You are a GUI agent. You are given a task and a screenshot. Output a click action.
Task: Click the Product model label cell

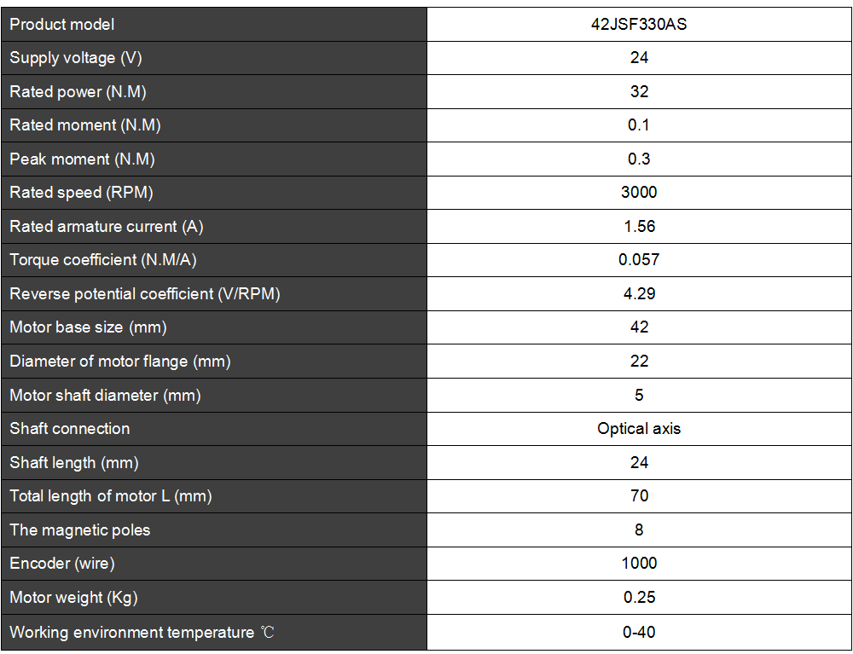214,25
